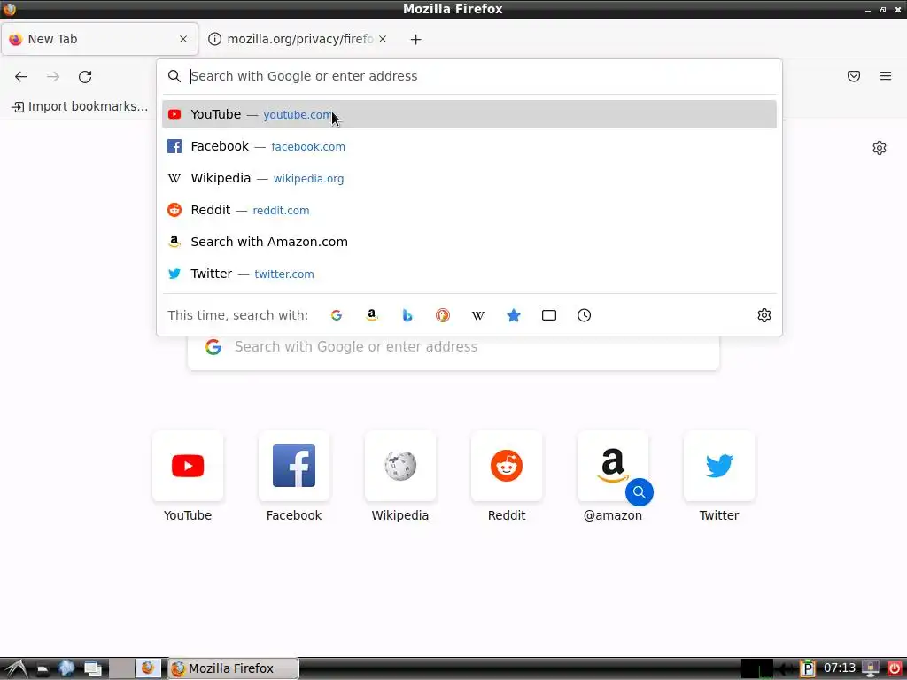The width and height of the screenshot is (907, 680).
Task: Click the show desktop windows taskbar icon
Action: tap(92, 669)
